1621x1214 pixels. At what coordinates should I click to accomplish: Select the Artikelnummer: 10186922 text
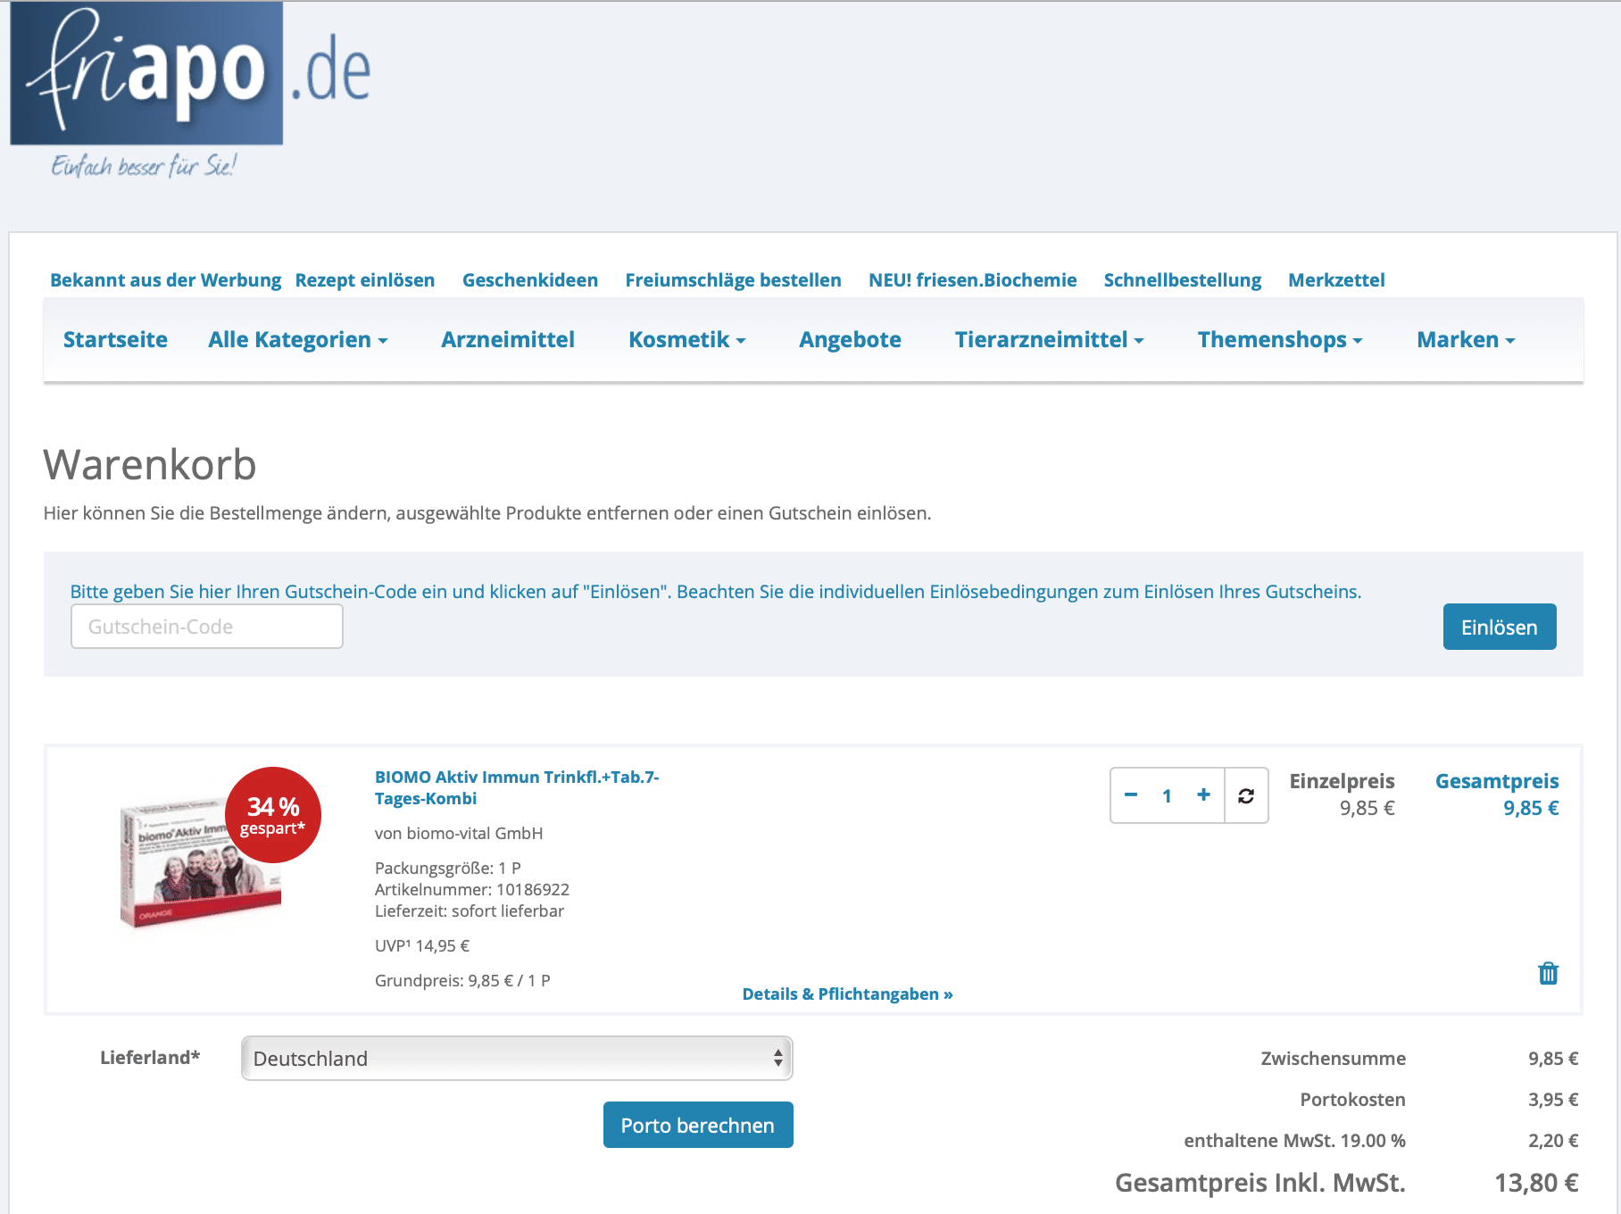tap(472, 889)
